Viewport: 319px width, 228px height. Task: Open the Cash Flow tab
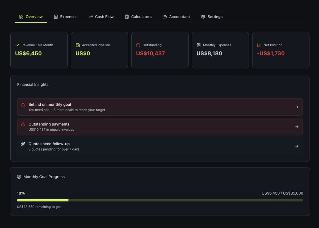pyautogui.click(x=101, y=17)
